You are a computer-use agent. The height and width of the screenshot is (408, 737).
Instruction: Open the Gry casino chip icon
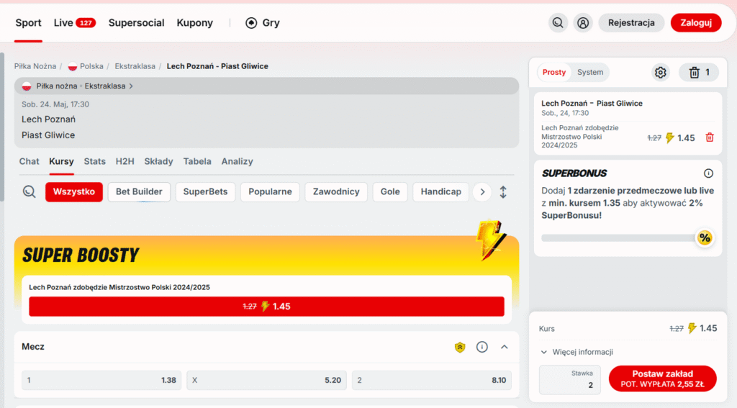click(x=251, y=22)
